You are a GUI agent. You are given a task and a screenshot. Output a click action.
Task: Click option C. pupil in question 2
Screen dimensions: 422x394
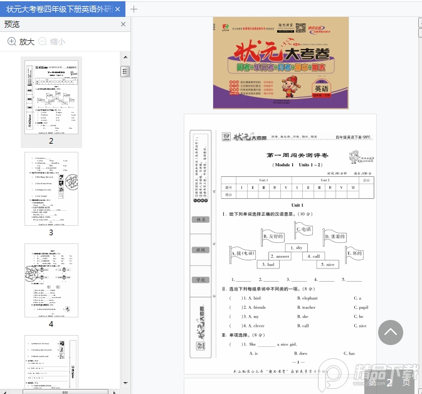(x=361, y=307)
